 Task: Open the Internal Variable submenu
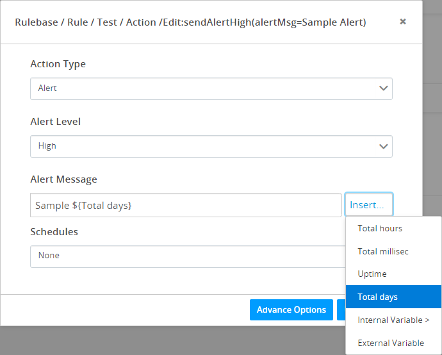point(393,320)
